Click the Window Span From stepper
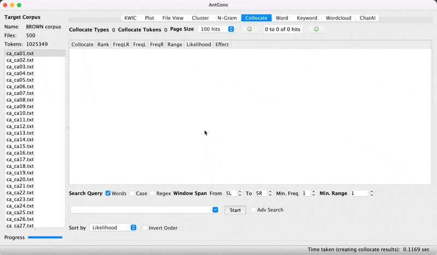 click(x=239, y=193)
